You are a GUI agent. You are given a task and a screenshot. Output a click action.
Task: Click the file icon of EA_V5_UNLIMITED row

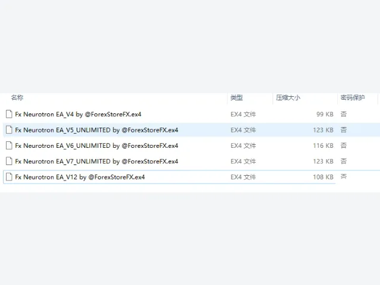[x=9, y=130]
